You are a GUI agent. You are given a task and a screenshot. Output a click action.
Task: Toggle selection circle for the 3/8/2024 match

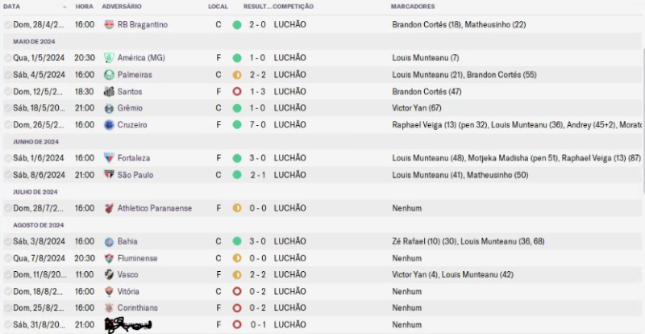(8, 241)
